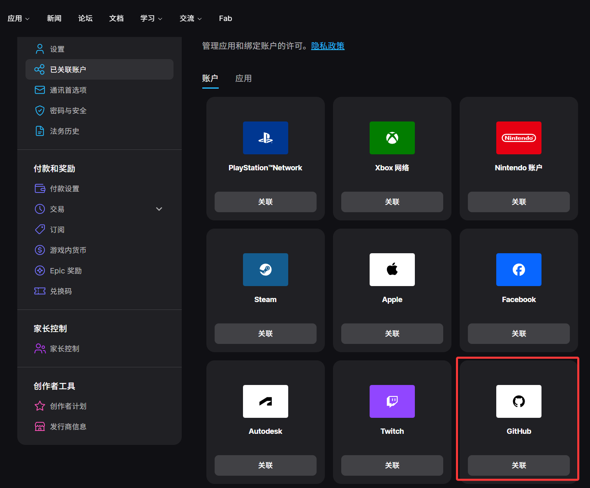This screenshot has width=590, height=488.
Task: Link the Apple account
Action: click(x=392, y=334)
